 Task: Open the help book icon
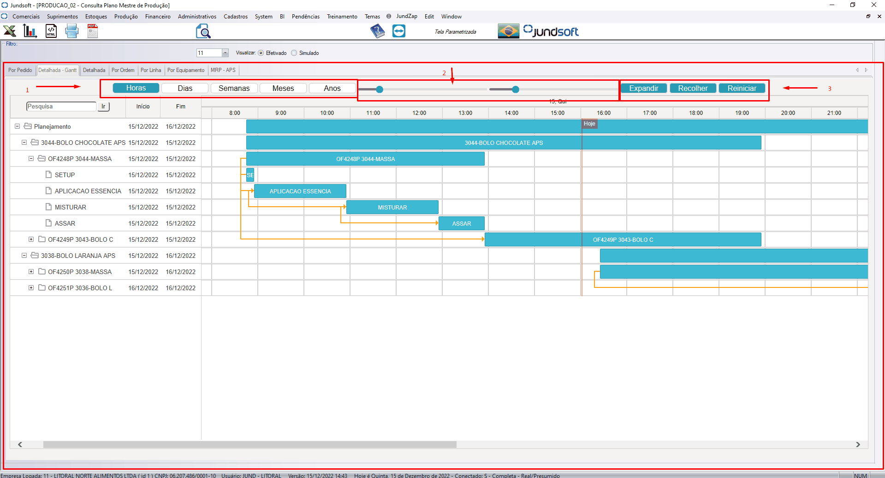(x=378, y=31)
